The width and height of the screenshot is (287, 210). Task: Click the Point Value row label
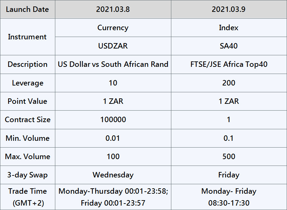point(27,101)
